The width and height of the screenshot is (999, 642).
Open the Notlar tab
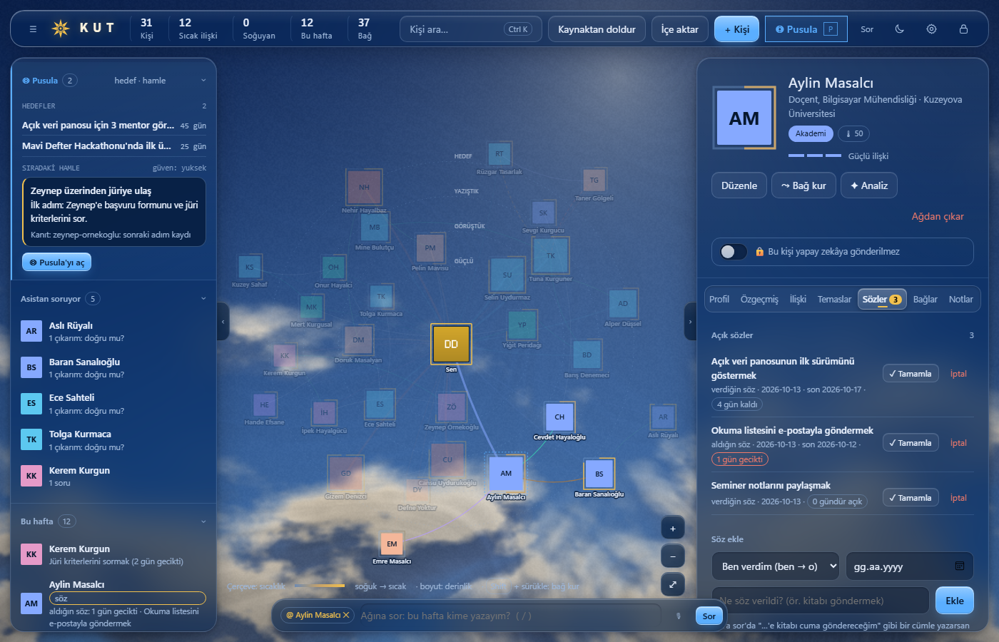961,300
